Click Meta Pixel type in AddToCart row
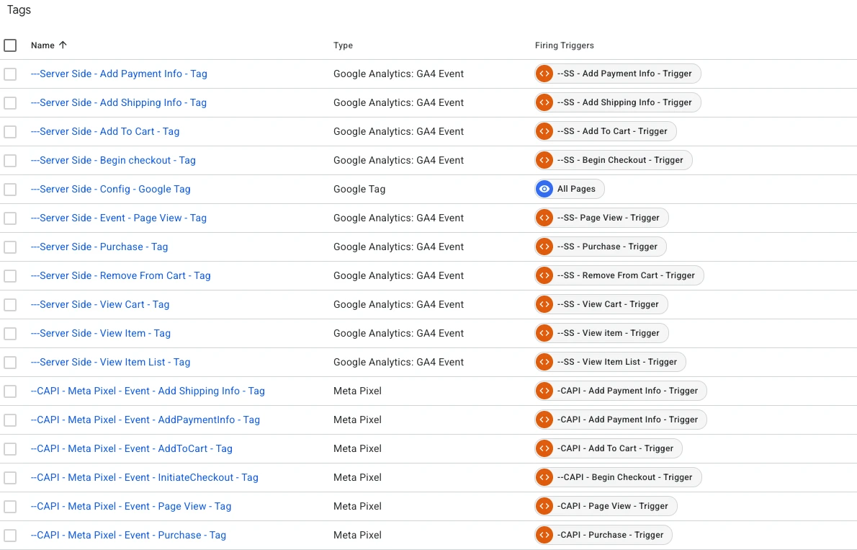 tap(357, 448)
